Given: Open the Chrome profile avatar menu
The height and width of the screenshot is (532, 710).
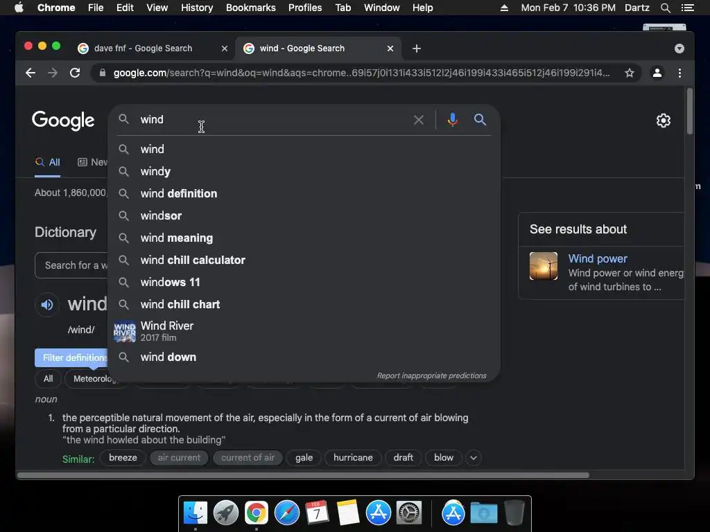Looking at the screenshot, I should click(x=657, y=73).
